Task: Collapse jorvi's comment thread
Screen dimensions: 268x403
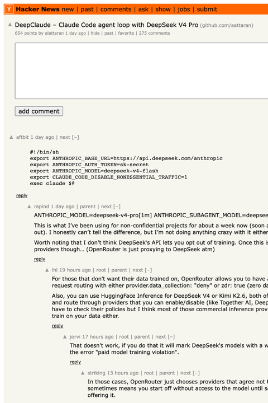Action: tap(171, 337)
